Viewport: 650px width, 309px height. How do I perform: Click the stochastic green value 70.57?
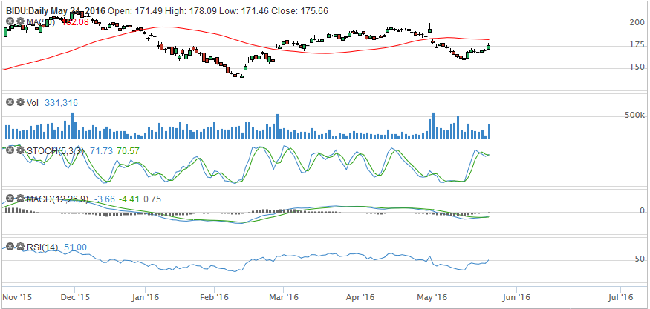coord(128,151)
